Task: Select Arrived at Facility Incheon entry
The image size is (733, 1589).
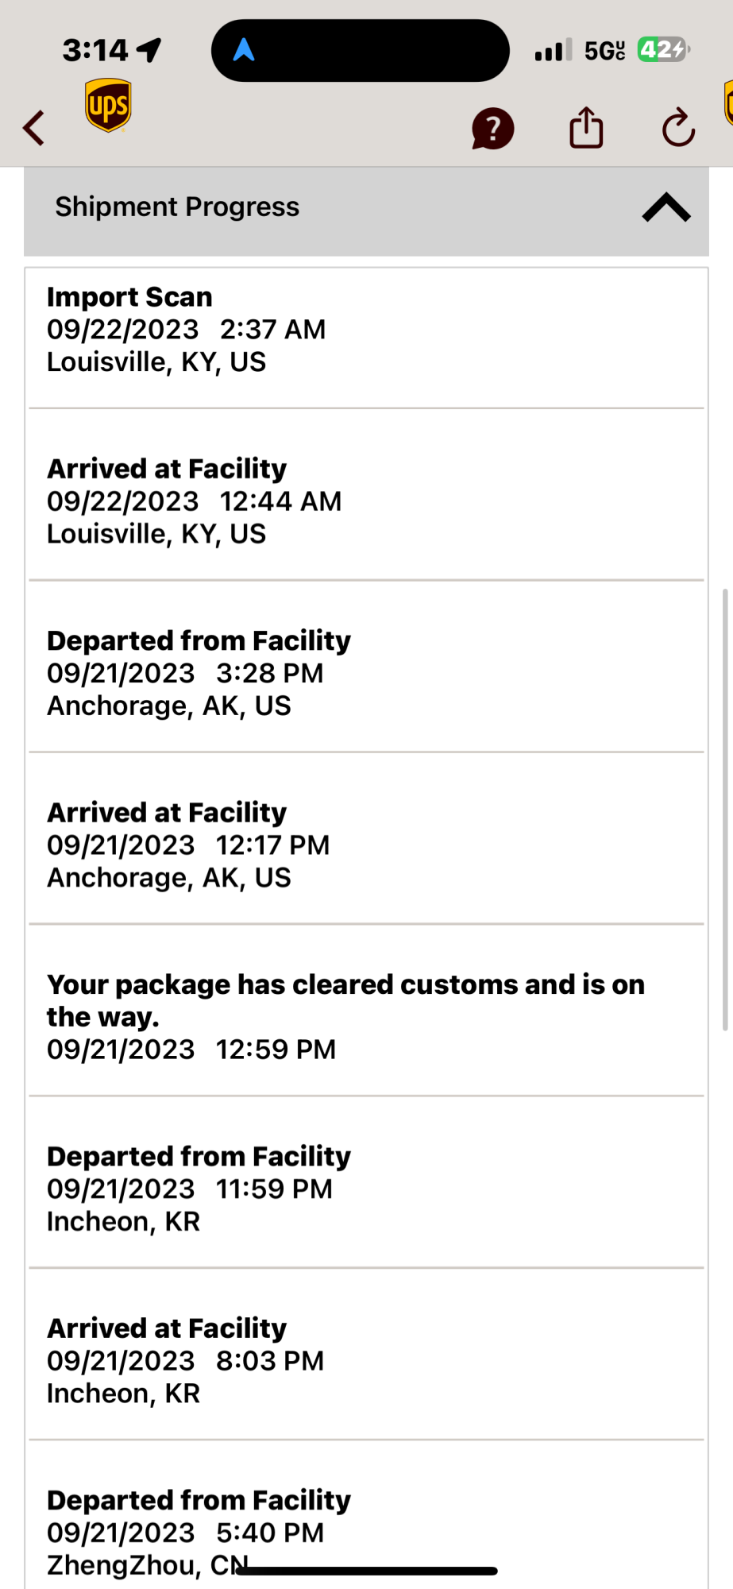Action: click(x=365, y=1360)
